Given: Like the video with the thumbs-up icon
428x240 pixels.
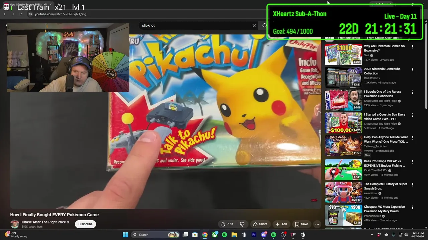Looking at the screenshot, I should coord(226,224).
